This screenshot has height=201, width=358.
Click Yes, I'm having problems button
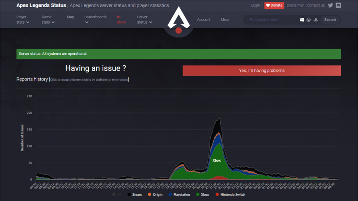click(262, 71)
